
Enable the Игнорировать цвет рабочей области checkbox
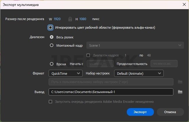[51, 27]
